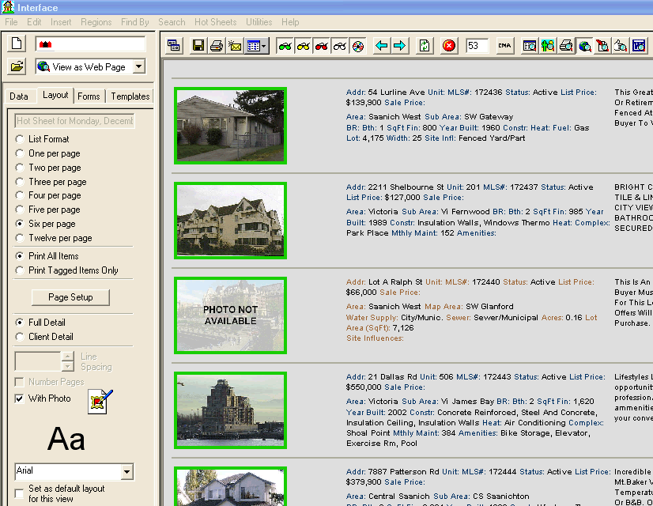Open the Hot Sheets menu
Image resolution: width=653 pixels, height=506 pixels.
click(215, 22)
